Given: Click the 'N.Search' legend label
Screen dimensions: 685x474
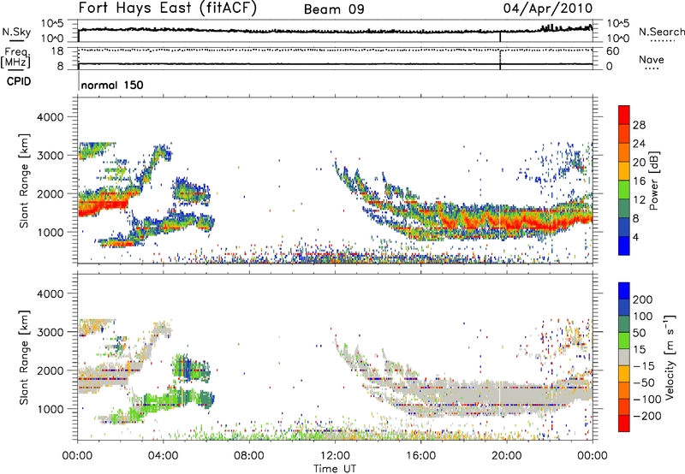Looking at the screenshot, I should click(x=661, y=32).
